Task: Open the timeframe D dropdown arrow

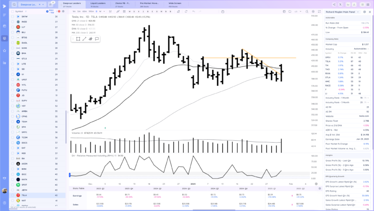Action: coord(100,11)
